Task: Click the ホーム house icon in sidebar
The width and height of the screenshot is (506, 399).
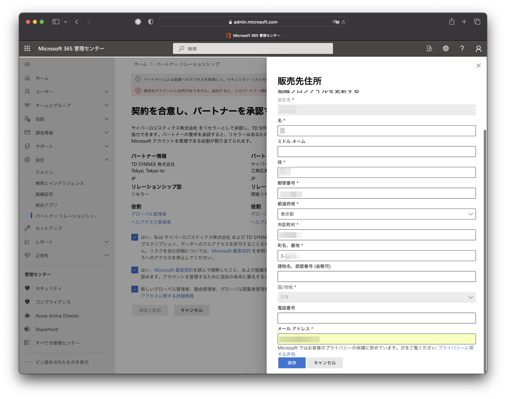Action: click(27, 78)
